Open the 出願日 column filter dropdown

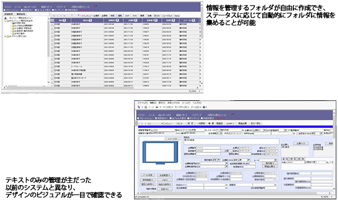[x=136, y=21]
